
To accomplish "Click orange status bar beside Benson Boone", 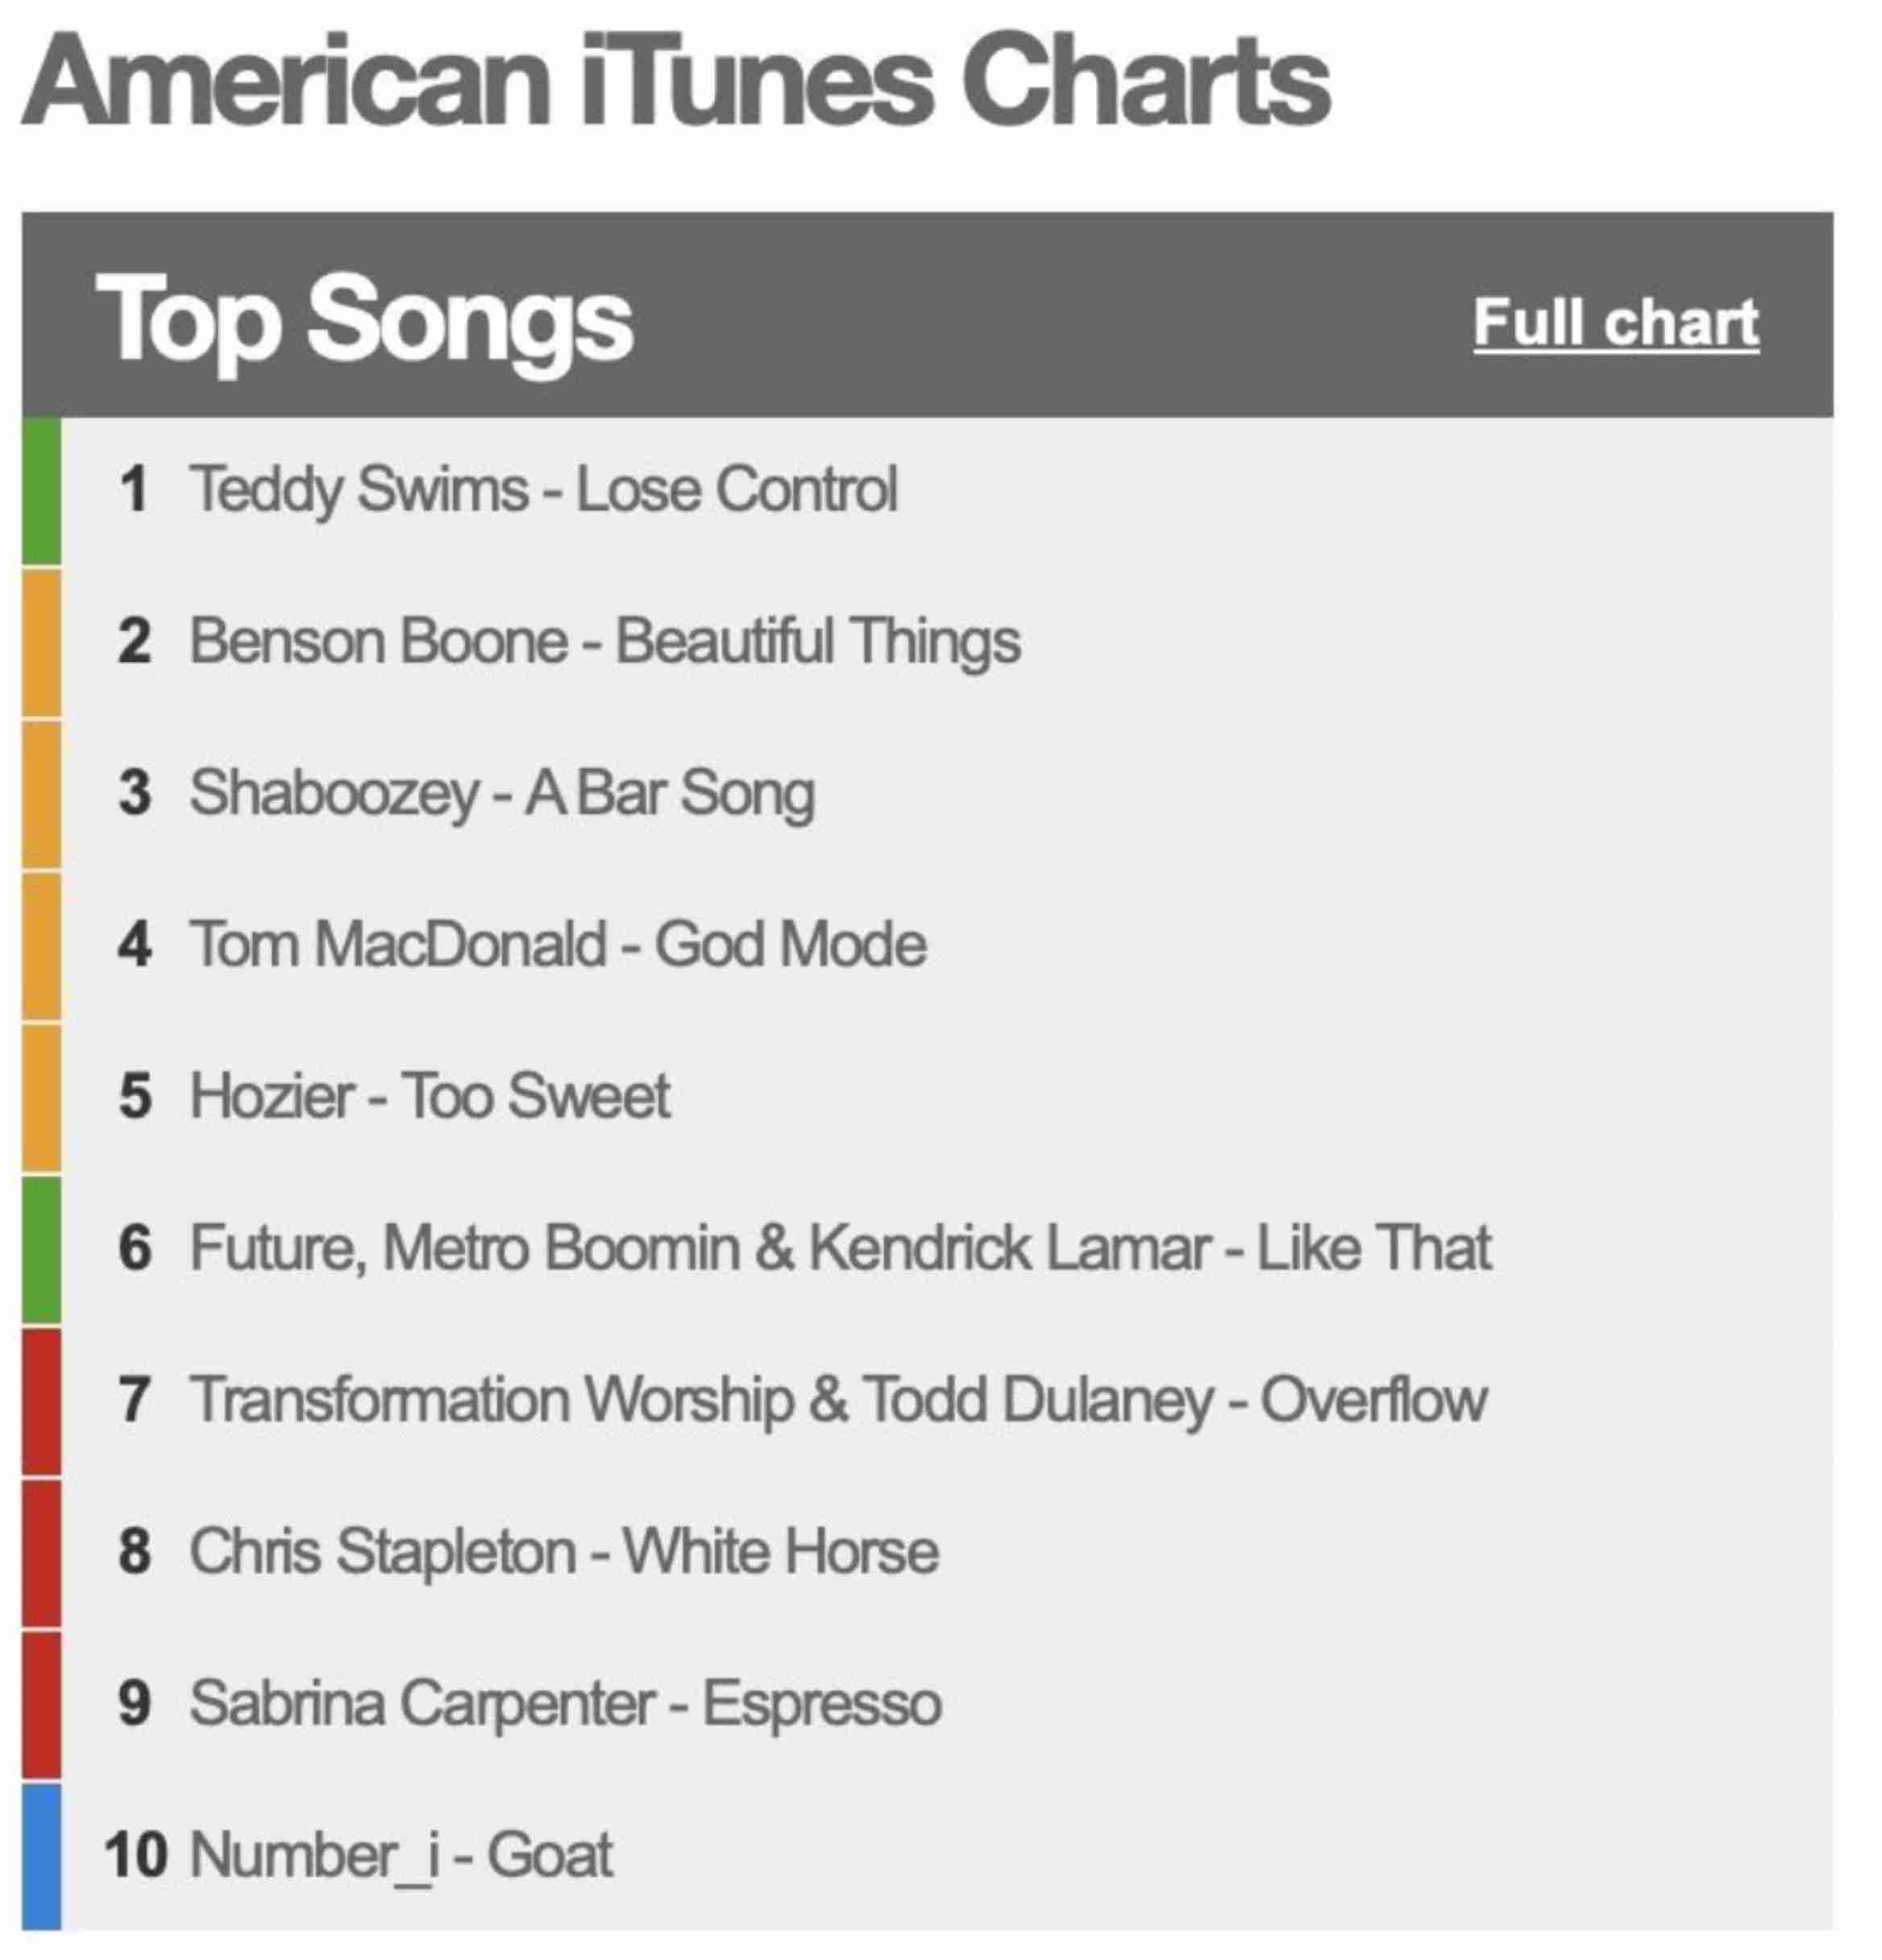I will pyautogui.click(x=41, y=642).
